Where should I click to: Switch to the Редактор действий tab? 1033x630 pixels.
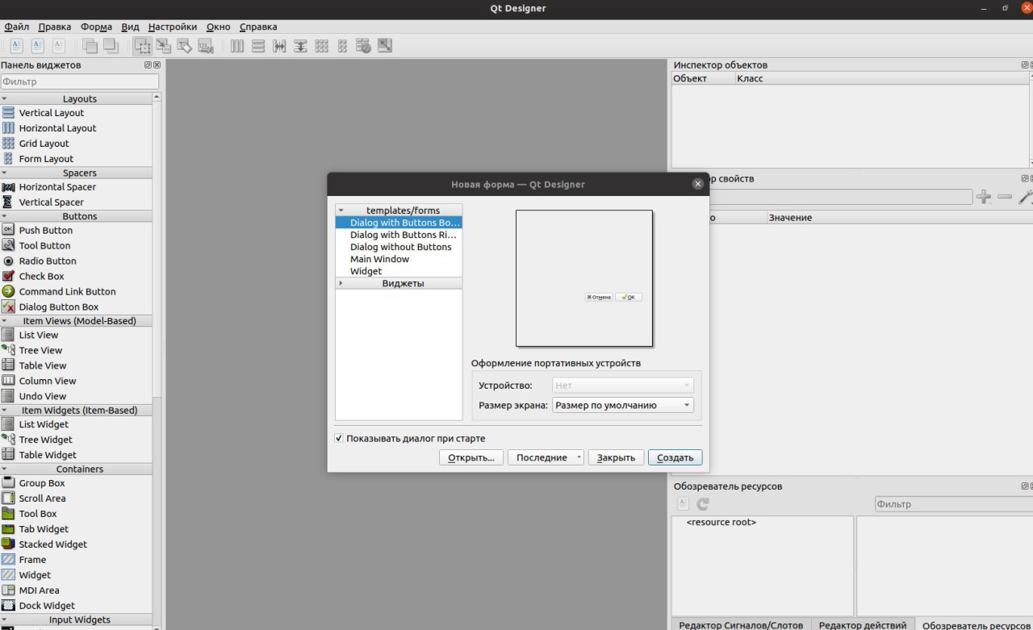click(x=863, y=624)
